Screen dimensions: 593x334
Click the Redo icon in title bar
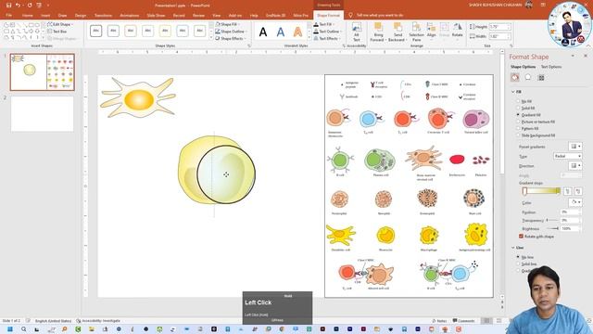click(x=30, y=6)
